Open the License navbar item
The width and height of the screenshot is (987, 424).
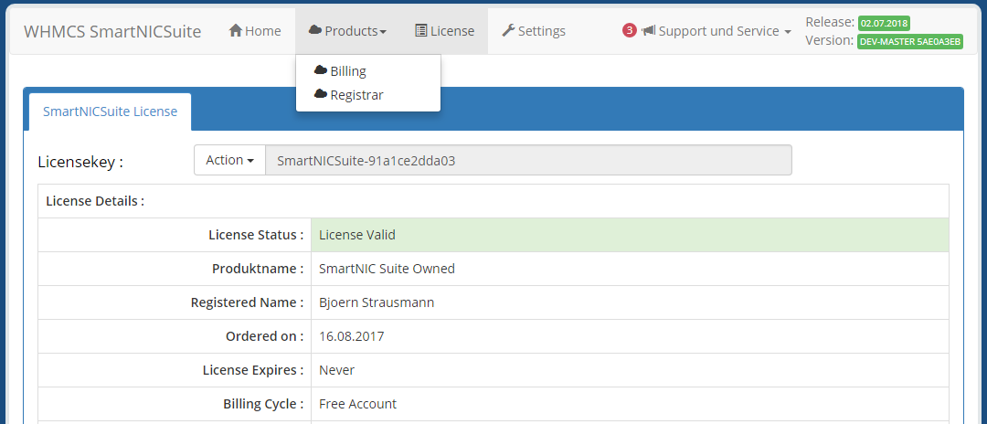[x=445, y=31]
